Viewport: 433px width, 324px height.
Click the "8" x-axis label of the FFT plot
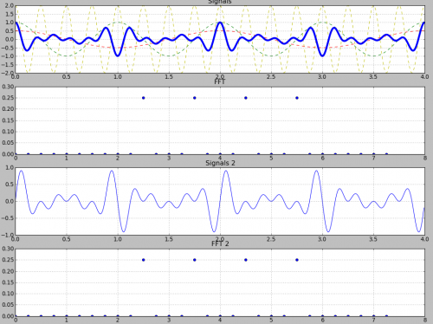click(x=424, y=159)
